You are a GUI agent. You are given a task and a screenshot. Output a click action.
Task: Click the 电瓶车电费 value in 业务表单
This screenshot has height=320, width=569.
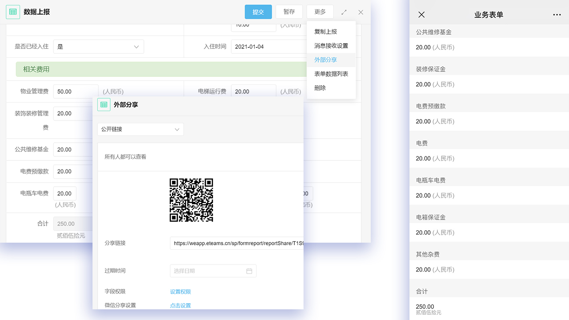point(435,196)
